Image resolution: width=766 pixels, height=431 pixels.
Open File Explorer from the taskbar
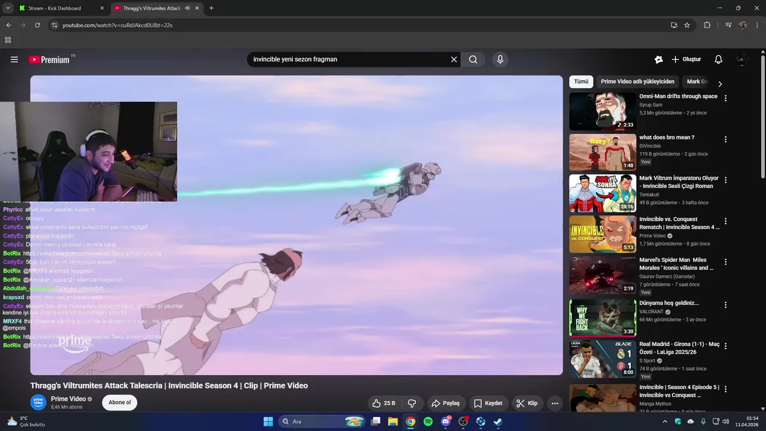(x=393, y=421)
